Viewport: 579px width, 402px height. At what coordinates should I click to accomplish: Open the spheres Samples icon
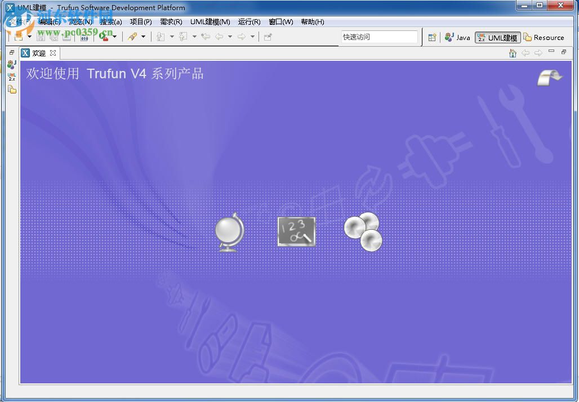pos(363,231)
